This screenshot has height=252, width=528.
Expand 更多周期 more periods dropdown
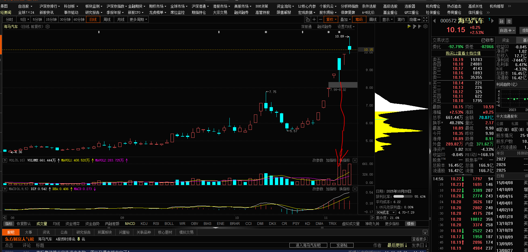138,19
